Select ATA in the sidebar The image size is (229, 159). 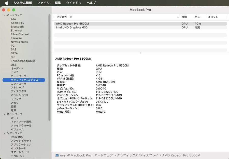coord(13,19)
